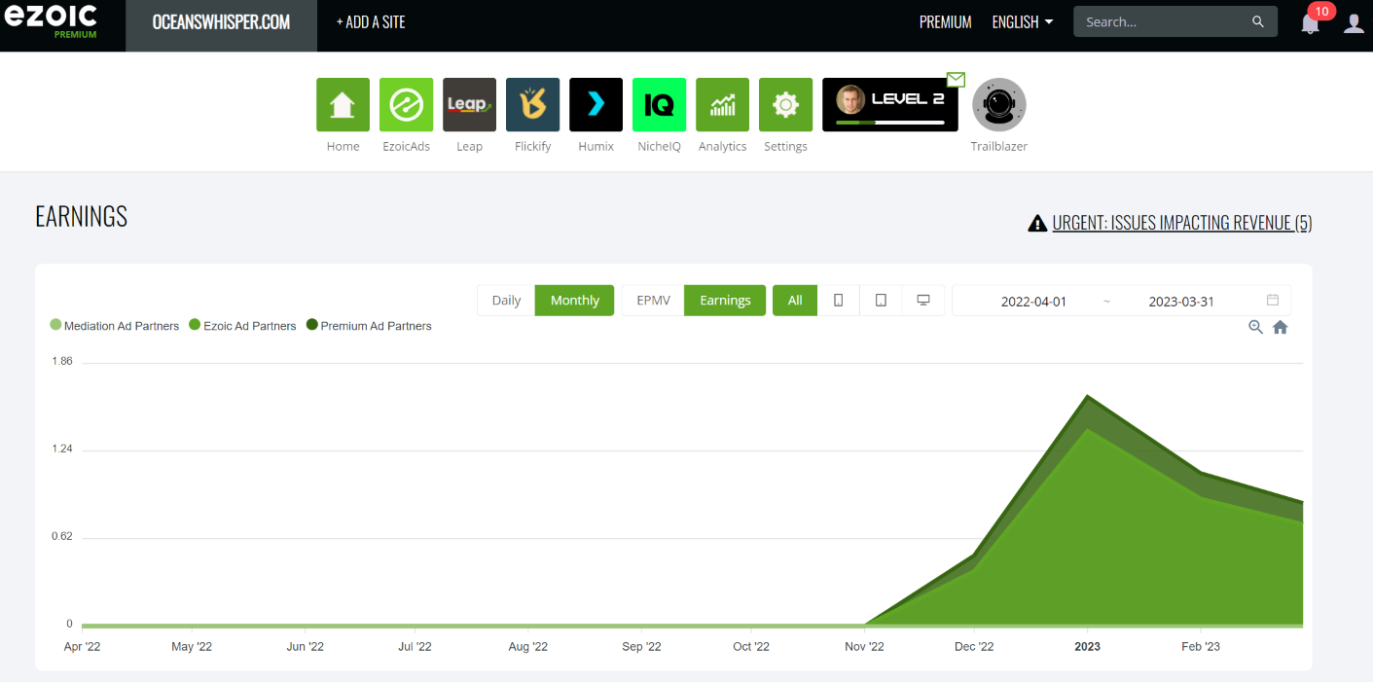Viewport: 1373px width, 682px height.
Task: Click the 0.62 y-axis value
Action: coord(62,537)
